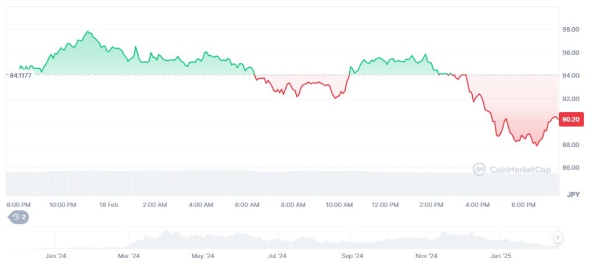
Task: Click the clock events badge showing 2
Action: coord(19,217)
